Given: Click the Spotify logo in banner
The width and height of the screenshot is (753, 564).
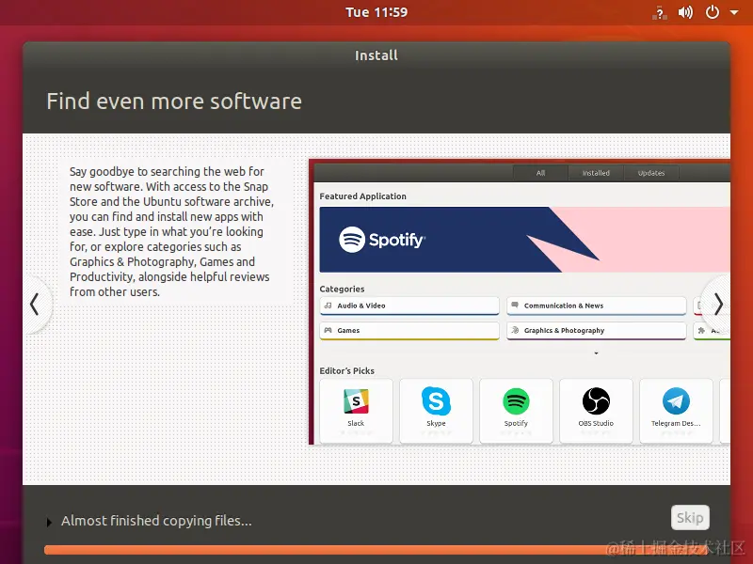Looking at the screenshot, I should [x=382, y=240].
